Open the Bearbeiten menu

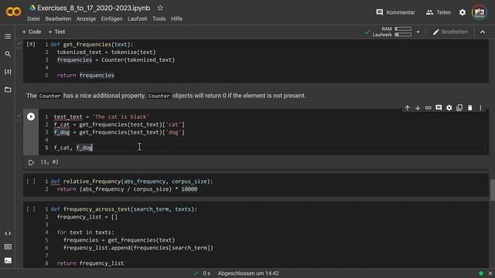coord(58,19)
